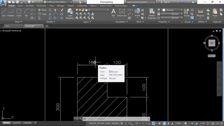Go to the Manage ribbon tab

coord(61,6)
